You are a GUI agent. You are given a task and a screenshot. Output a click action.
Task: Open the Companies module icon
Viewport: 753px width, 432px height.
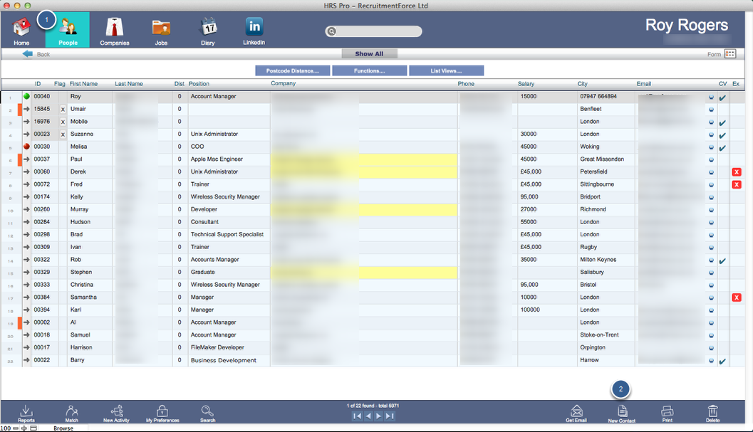pyautogui.click(x=114, y=28)
